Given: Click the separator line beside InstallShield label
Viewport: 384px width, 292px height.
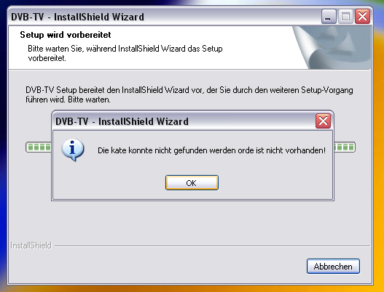Looking at the screenshot, I should pos(212,246).
